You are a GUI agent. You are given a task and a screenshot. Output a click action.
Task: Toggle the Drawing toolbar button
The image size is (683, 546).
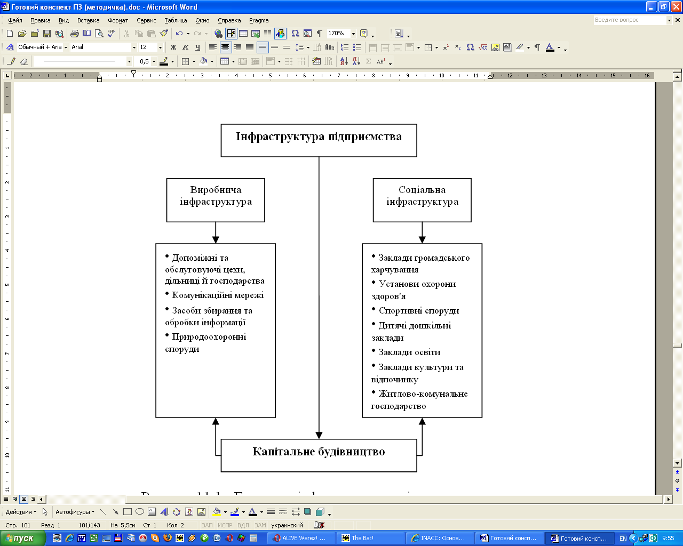280,34
